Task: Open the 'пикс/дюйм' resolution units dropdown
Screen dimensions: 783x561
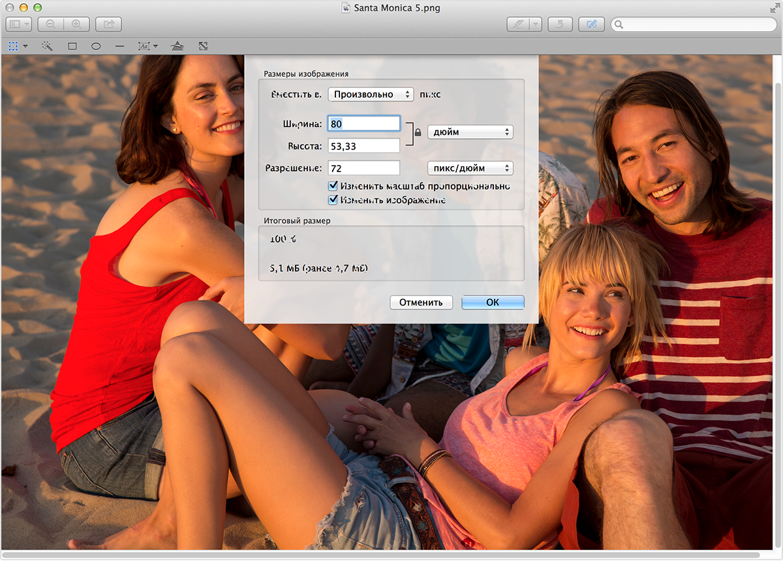Action: pyautogui.click(x=470, y=168)
